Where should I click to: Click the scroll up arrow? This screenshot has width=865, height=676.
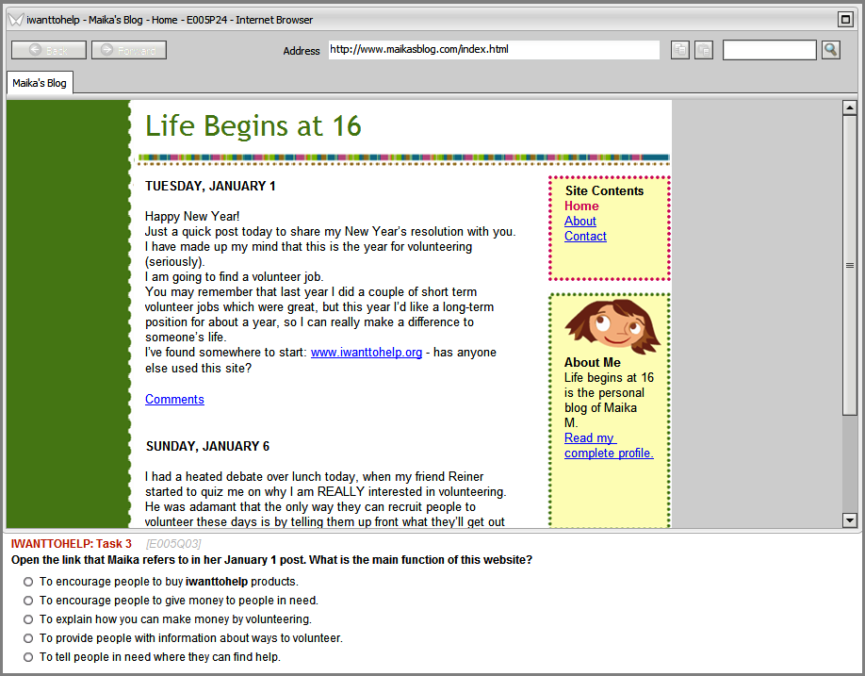pyautogui.click(x=849, y=107)
